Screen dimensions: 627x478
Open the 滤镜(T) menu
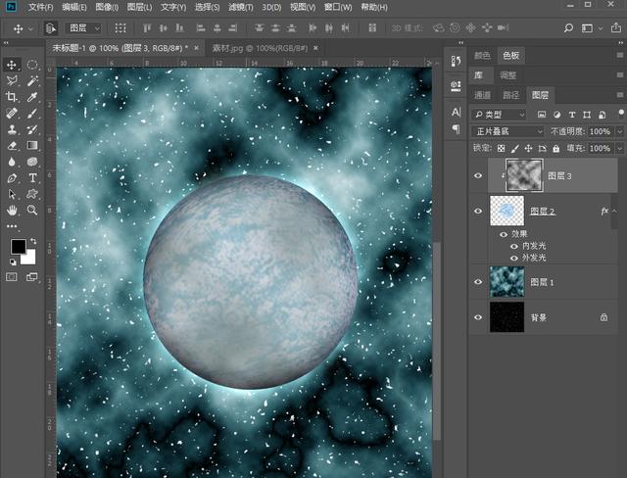point(240,7)
